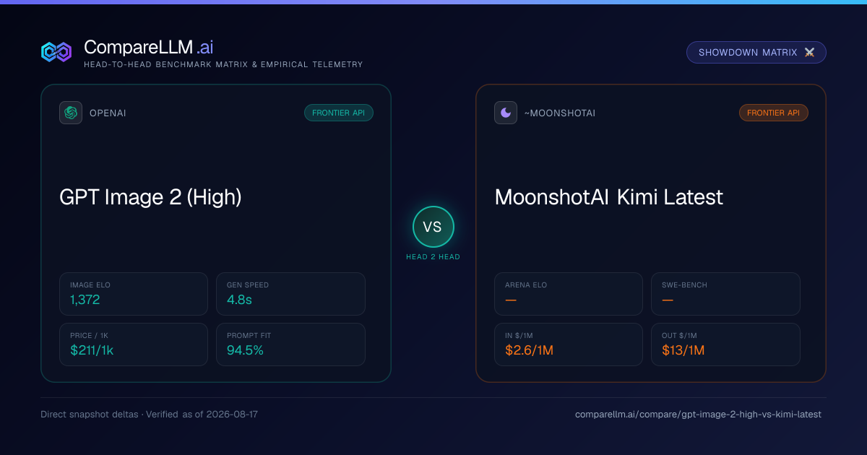Viewport: 867px width, 455px height.
Task: Select the IN $/1M price card
Action: pos(569,344)
